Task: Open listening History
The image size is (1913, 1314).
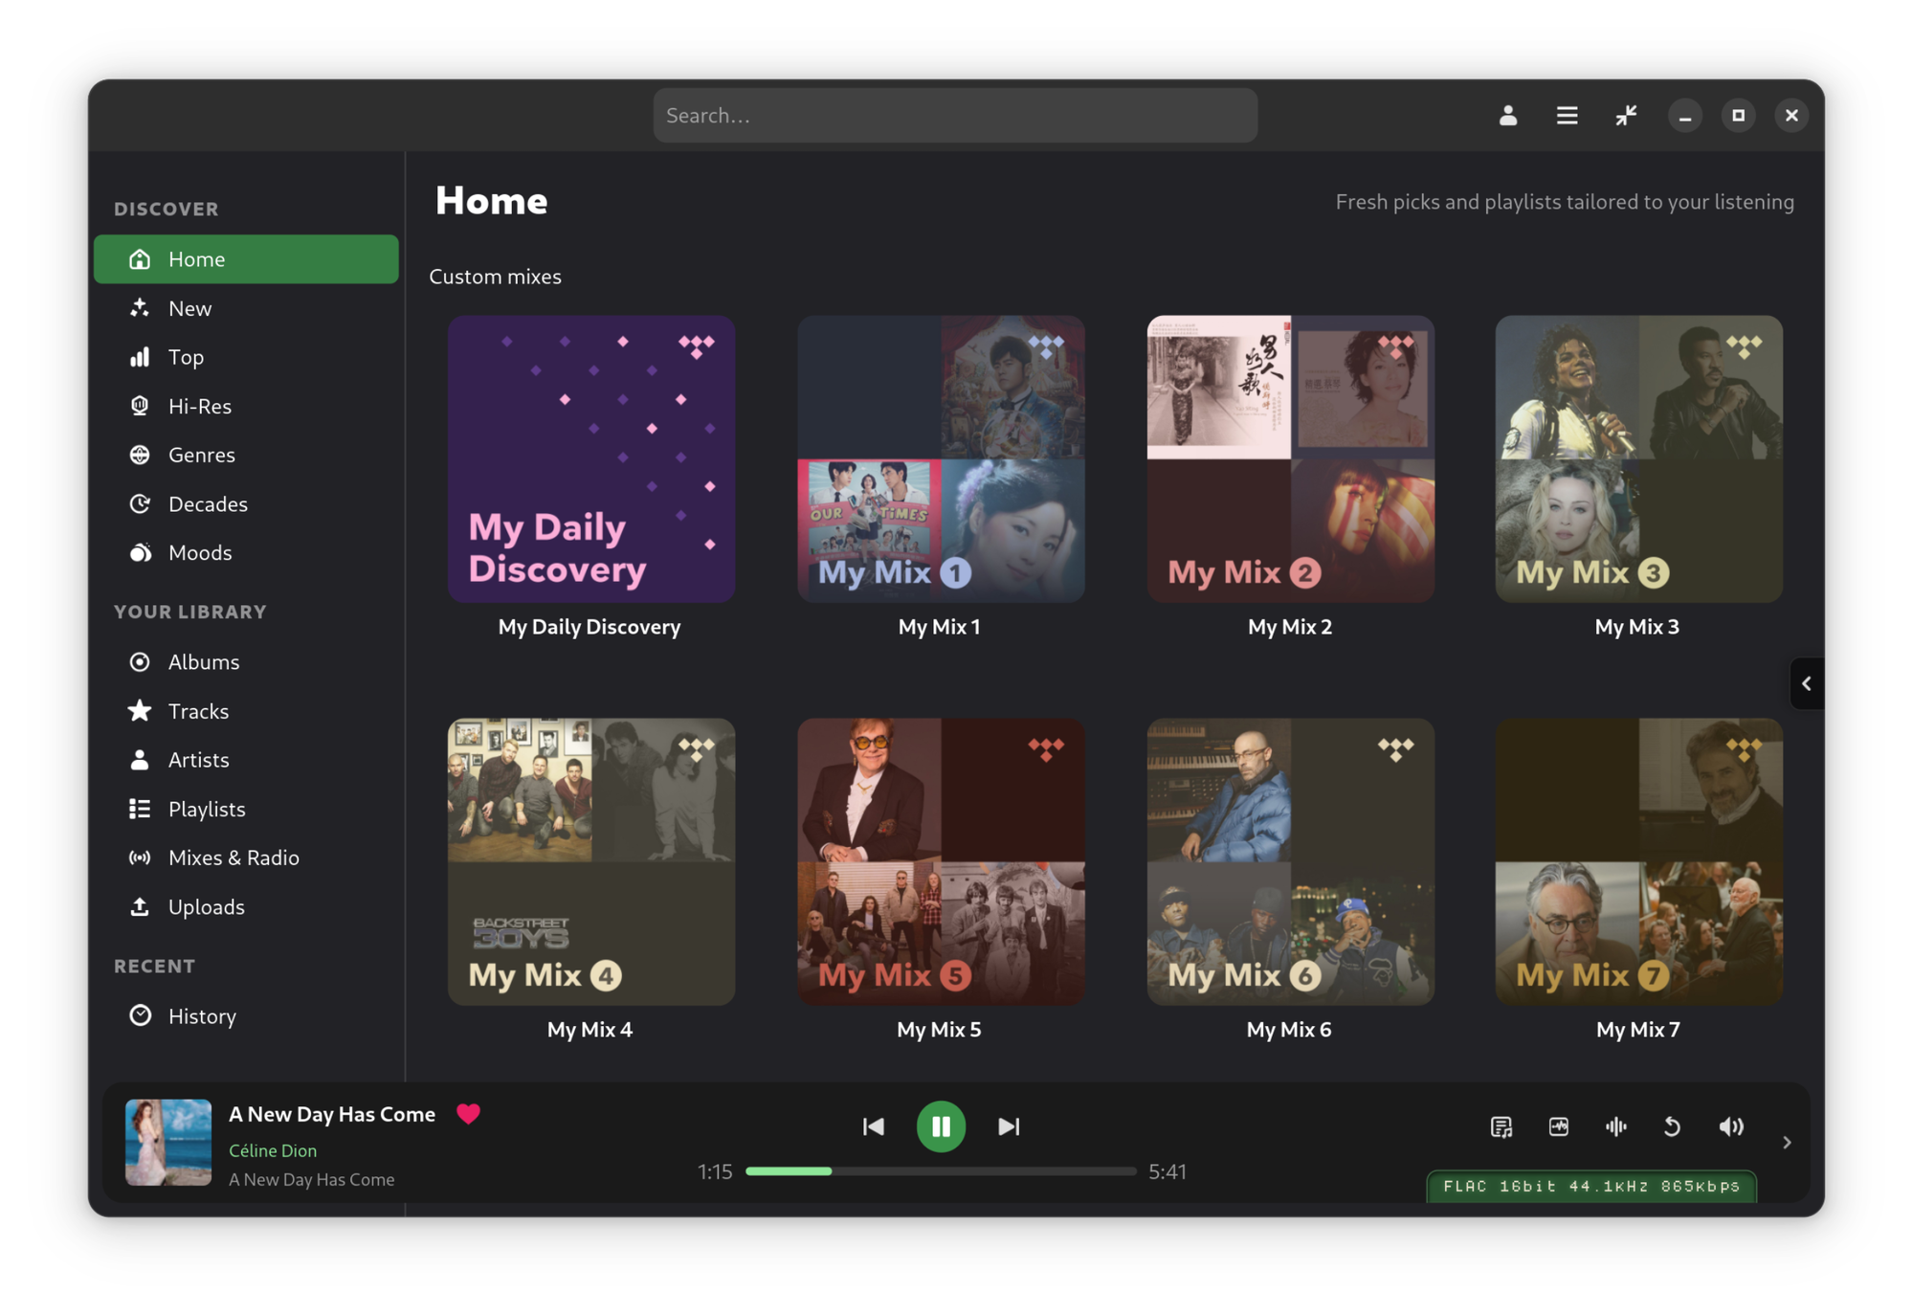Action: [246, 1015]
